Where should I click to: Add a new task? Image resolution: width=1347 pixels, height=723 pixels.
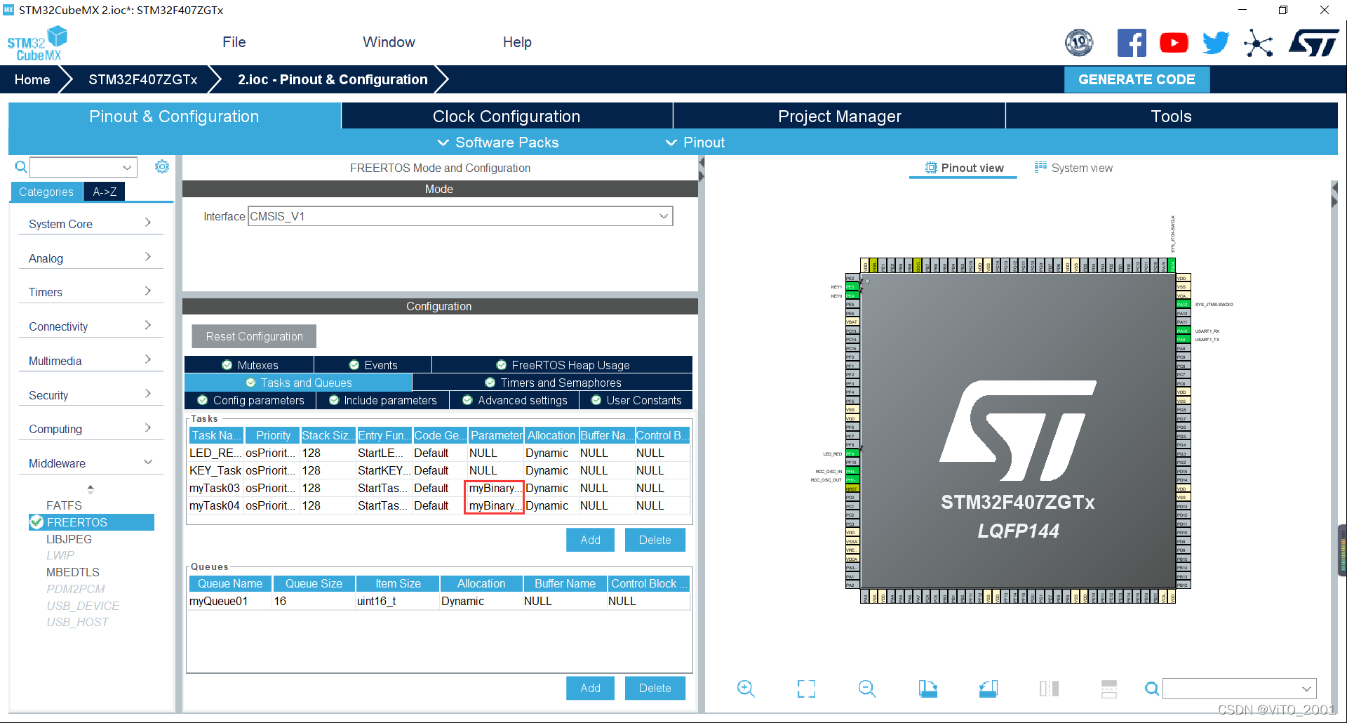click(590, 540)
